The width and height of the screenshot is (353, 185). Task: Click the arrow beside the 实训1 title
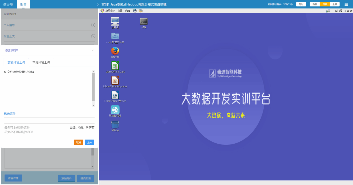click(98, 4)
